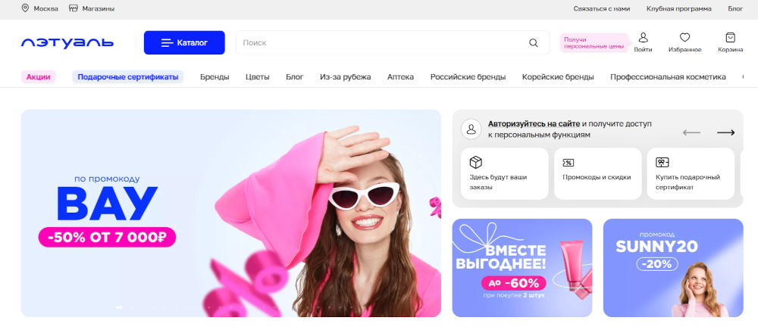Click the user profile icon above Войти
758x336 pixels.
pyautogui.click(x=643, y=37)
